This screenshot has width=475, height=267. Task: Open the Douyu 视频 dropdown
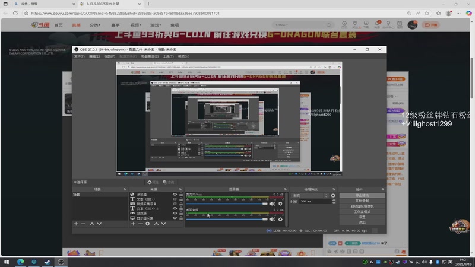coord(135,25)
